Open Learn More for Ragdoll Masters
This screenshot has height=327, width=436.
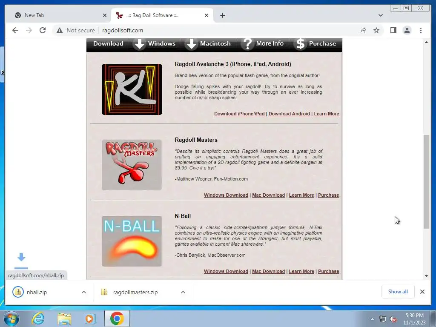tap(301, 195)
